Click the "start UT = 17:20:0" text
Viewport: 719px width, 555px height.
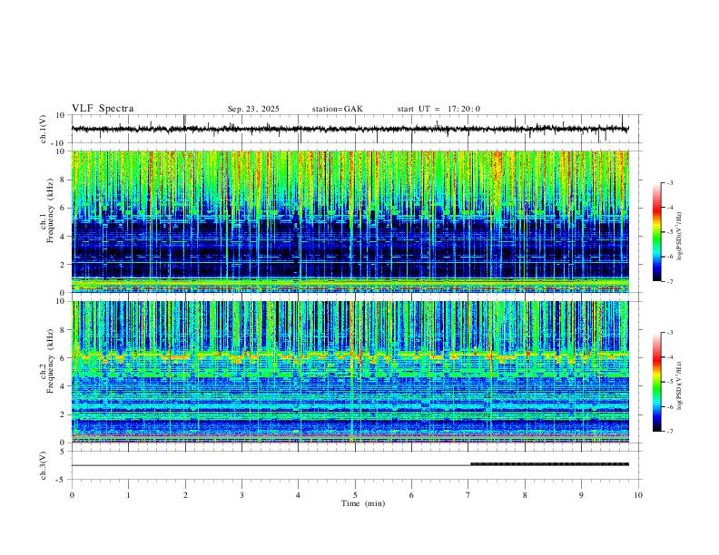pos(438,109)
